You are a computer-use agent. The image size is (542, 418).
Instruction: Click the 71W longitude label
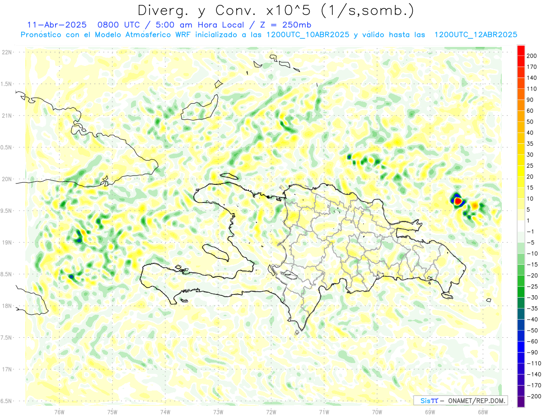324,411
